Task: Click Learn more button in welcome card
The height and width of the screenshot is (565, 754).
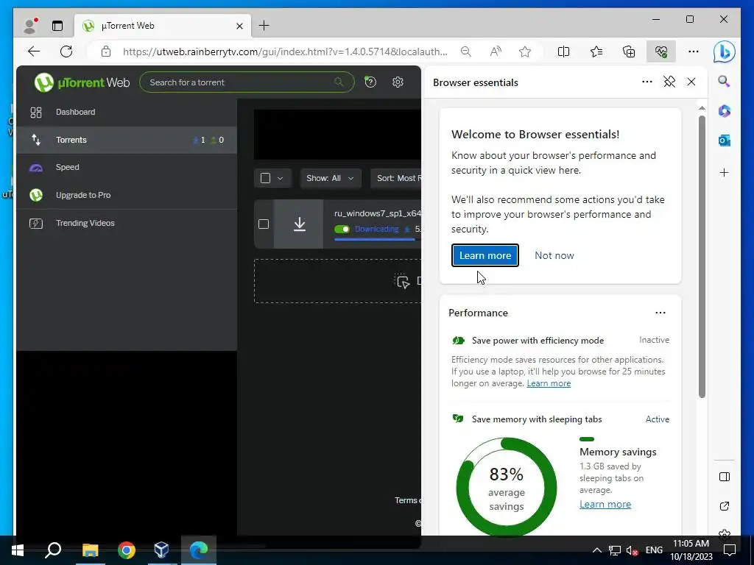Action: tap(485, 255)
